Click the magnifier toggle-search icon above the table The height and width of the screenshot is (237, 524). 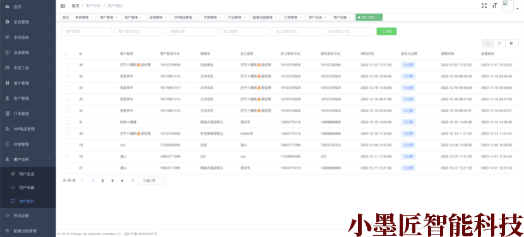tap(487, 43)
